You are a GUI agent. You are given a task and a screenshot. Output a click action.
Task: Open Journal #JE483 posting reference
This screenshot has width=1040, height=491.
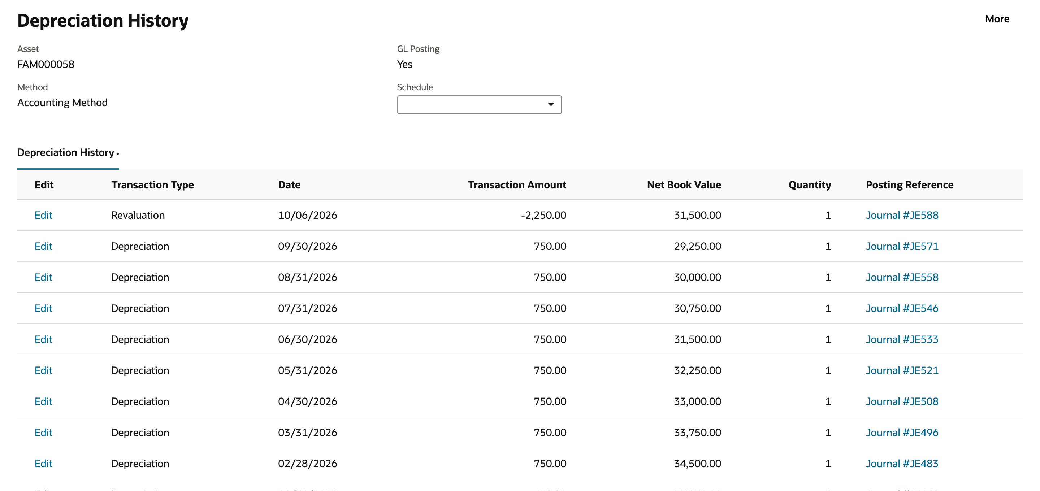[x=902, y=464]
